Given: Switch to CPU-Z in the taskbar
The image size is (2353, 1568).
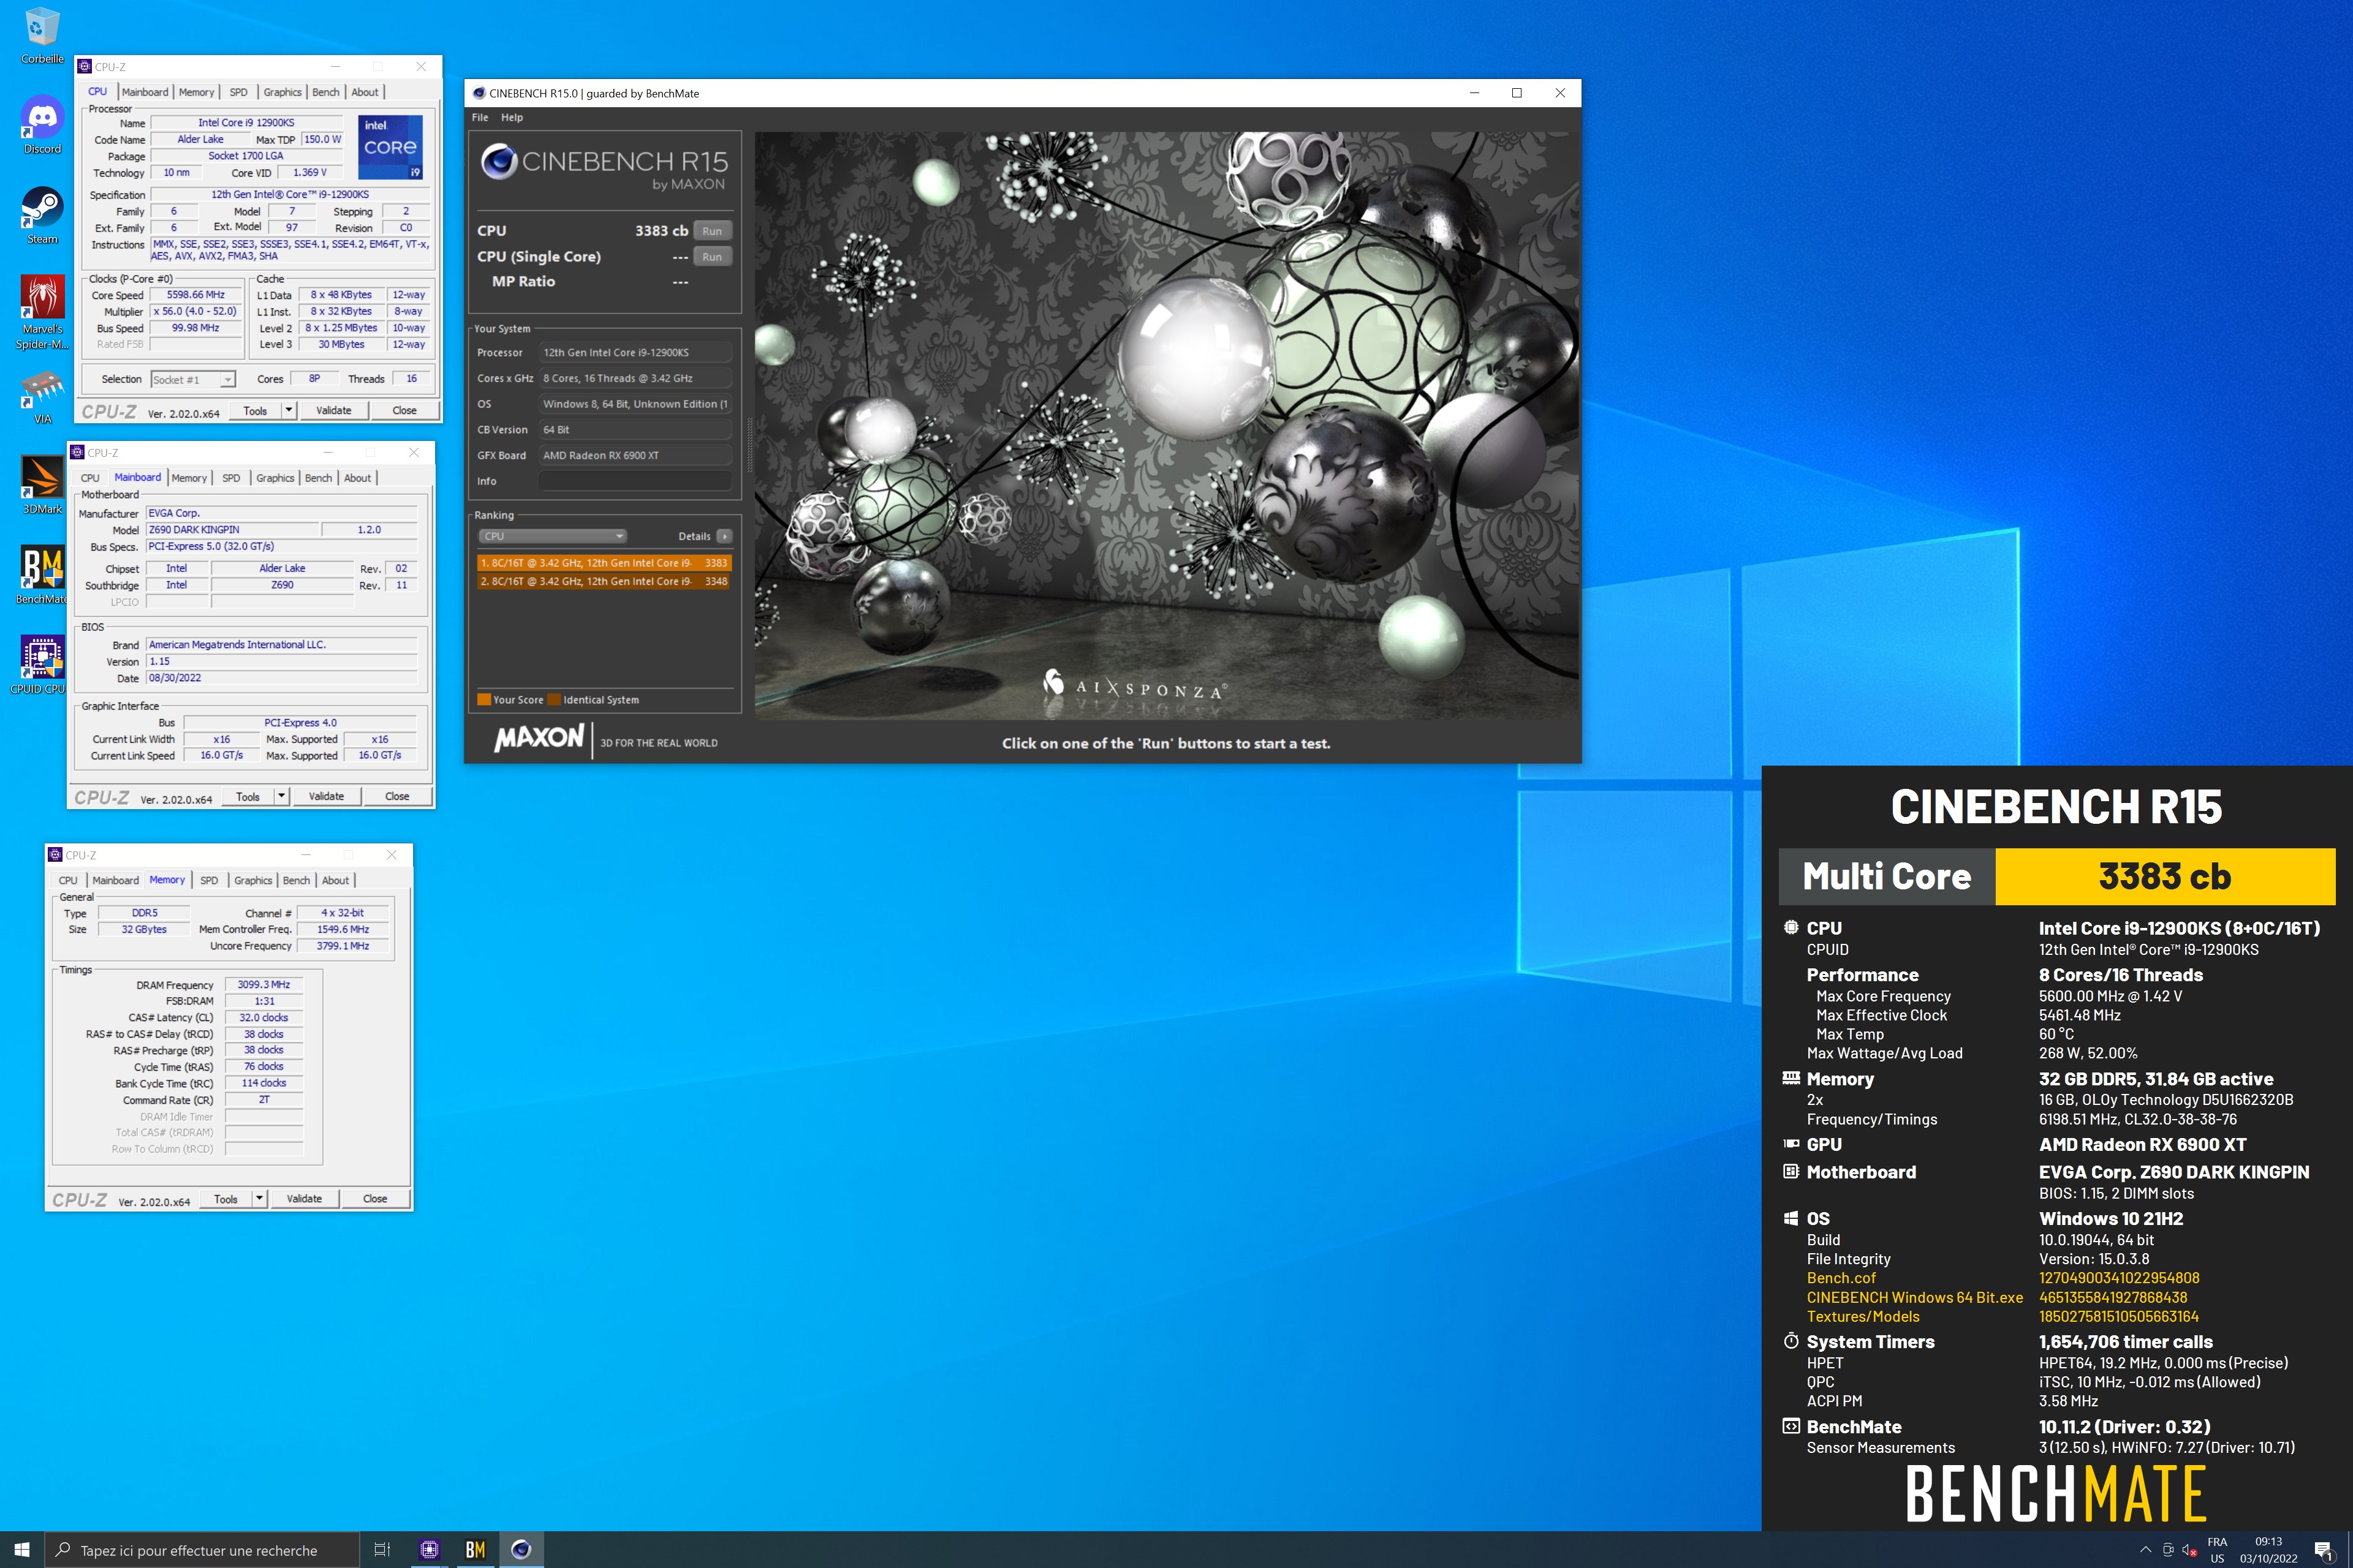Looking at the screenshot, I should (x=429, y=1549).
